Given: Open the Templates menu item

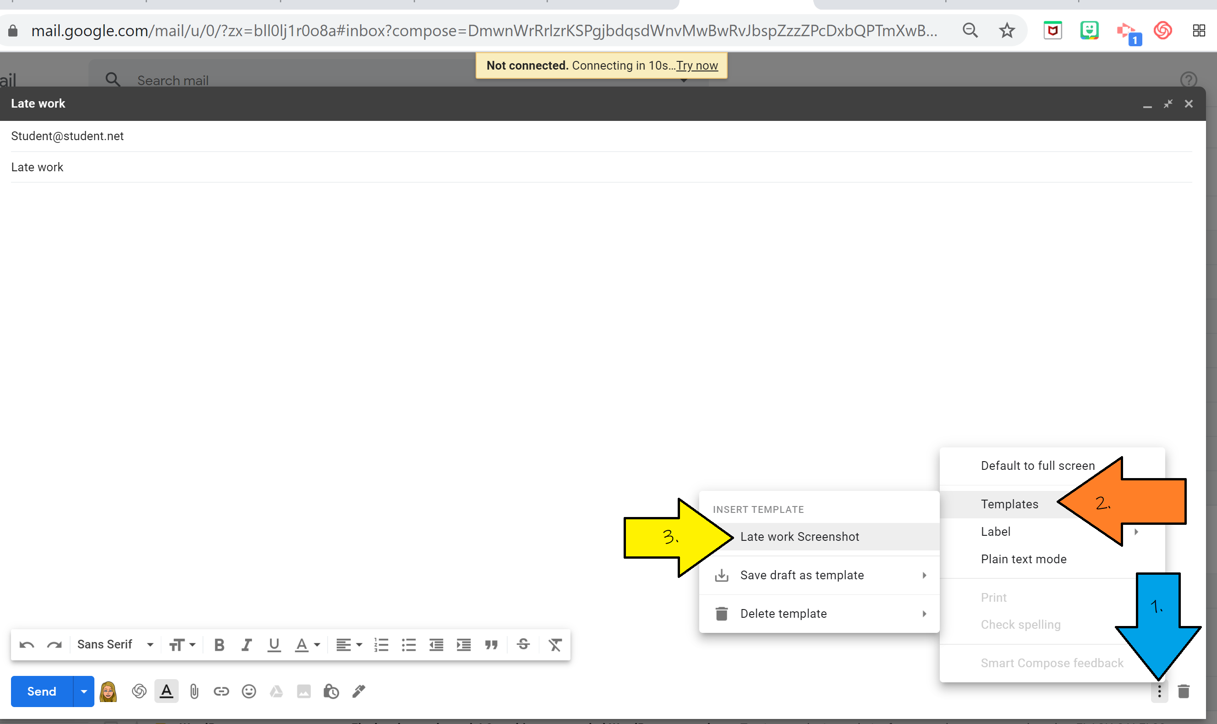Looking at the screenshot, I should (x=1009, y=504).
